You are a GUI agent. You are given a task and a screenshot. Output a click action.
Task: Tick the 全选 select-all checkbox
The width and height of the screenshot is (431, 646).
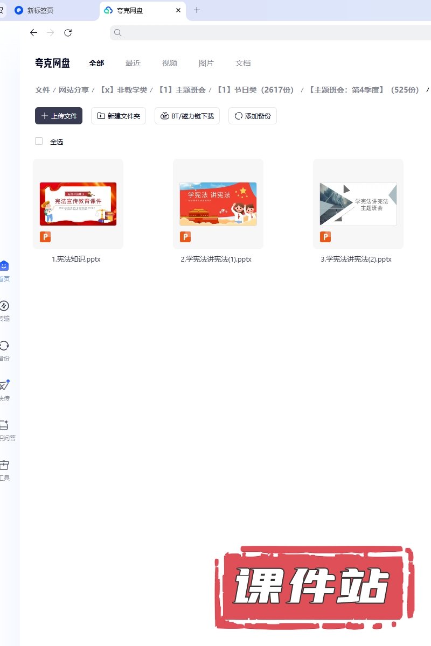[39, 142]
